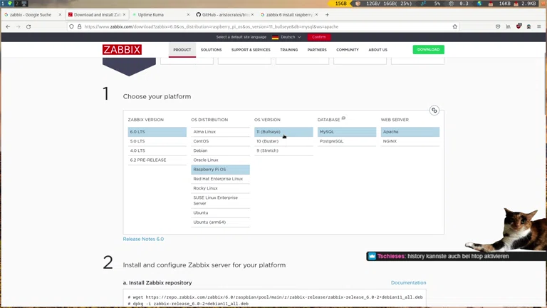Select MySQL database
This screenshot has width=547, height=308.
coord(347,132)
